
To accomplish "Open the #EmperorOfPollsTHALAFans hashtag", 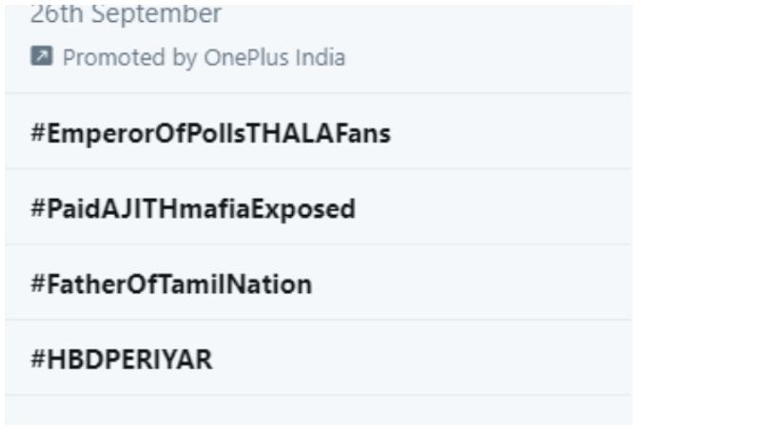I will [210, 133].
